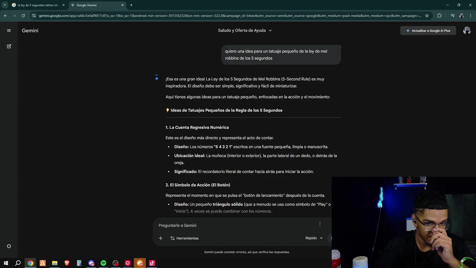Click the bold text "5 4 3 2 1"
Viewport: 476px width, 268px height.
223,147
